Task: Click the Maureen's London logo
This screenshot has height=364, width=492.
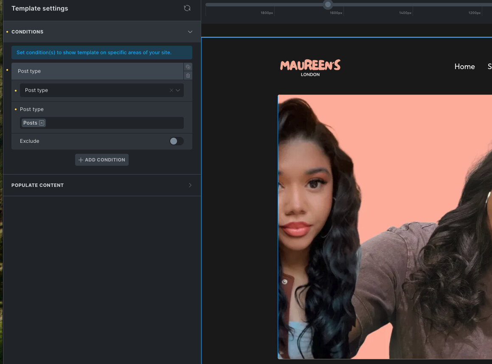Action: pos(310,68)
